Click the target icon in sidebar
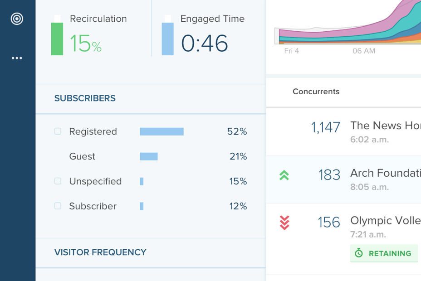This screenshot has width=421, height=281. click(x=17, y=19)
